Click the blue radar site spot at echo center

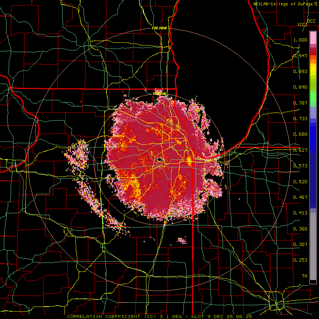160,160
